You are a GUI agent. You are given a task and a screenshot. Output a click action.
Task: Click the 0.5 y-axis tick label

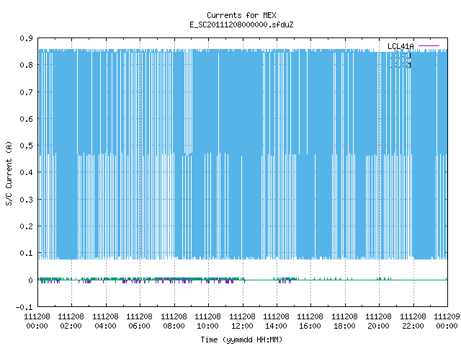coord(26,146)
